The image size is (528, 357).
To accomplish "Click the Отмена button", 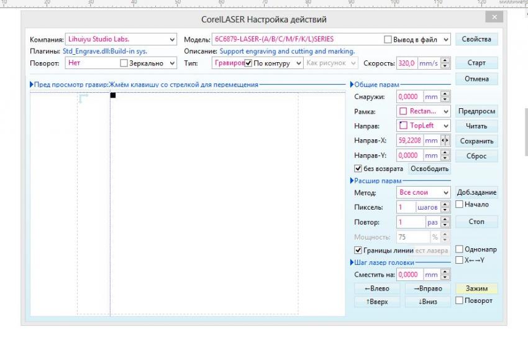I will [x=476, y=79].
